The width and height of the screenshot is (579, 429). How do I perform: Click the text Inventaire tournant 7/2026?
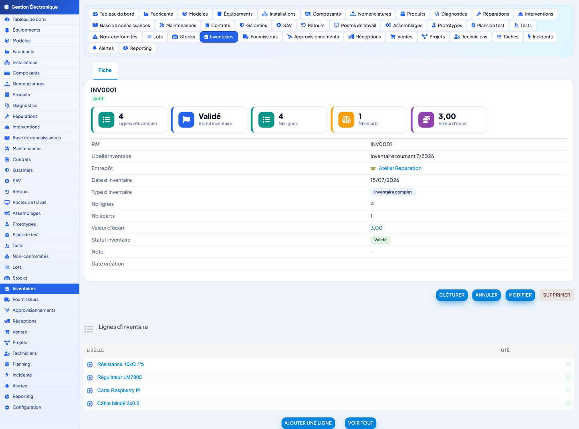[402, 157]
